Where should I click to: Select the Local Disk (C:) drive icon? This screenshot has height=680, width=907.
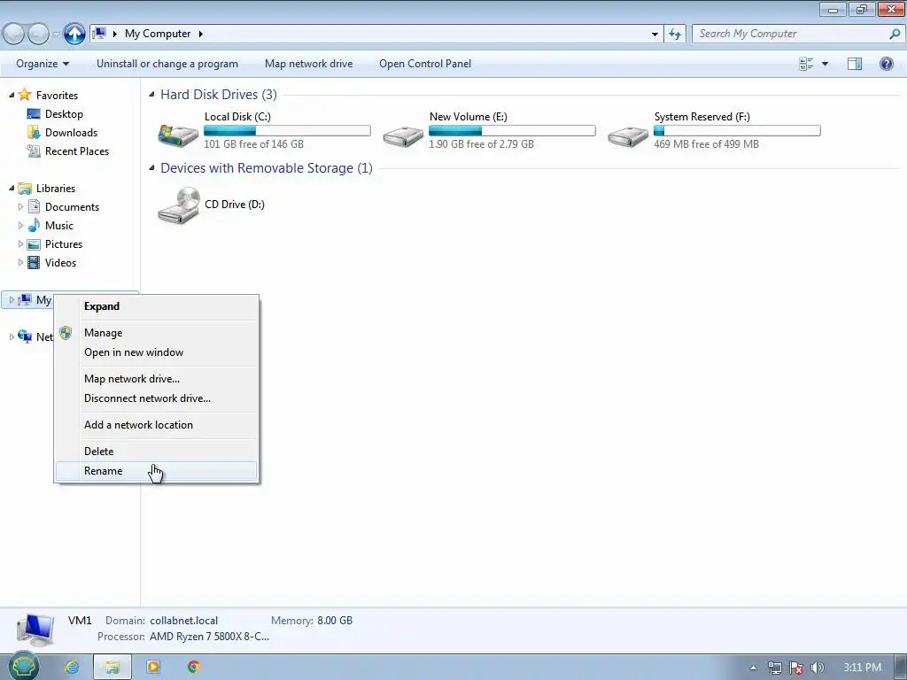(177, 135)
